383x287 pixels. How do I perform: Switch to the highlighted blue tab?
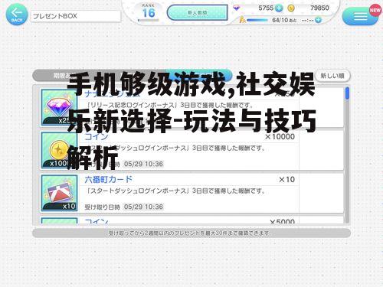click(x=199, y=76)
